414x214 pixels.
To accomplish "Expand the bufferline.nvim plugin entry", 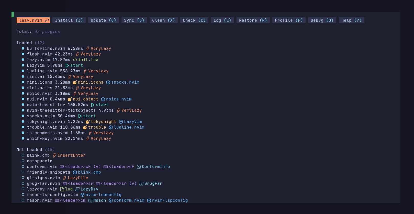I will pos(46,49).
